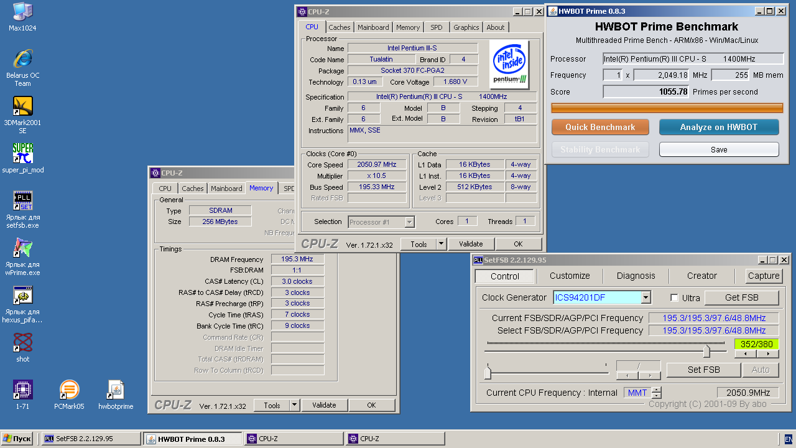Open the Max1024 desktop icon
796x448 pixels.
point(22,17)
